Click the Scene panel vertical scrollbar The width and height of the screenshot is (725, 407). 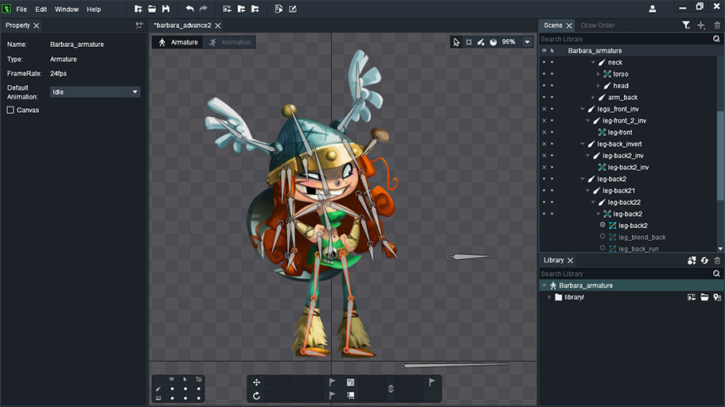click(x=720, y=156)
